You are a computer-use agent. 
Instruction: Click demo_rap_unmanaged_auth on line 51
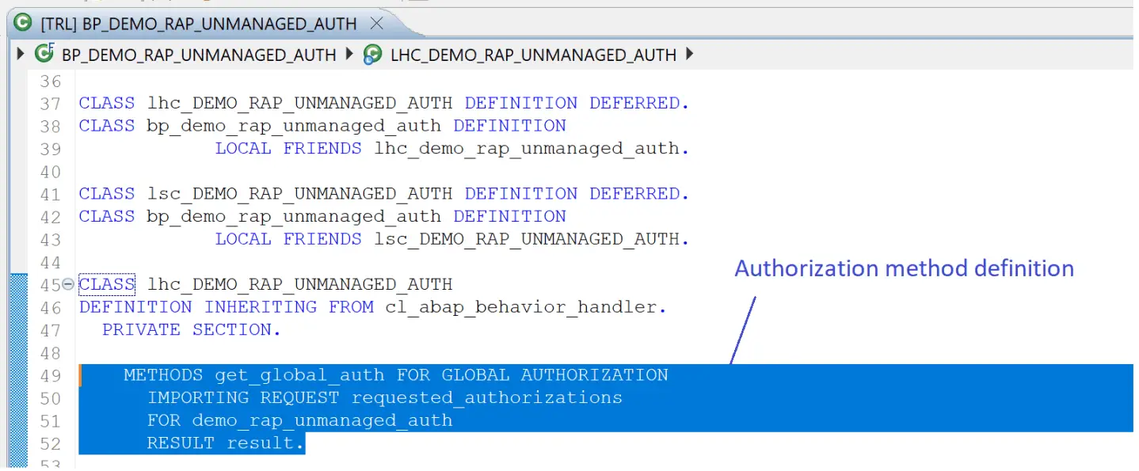coord(322,420)
